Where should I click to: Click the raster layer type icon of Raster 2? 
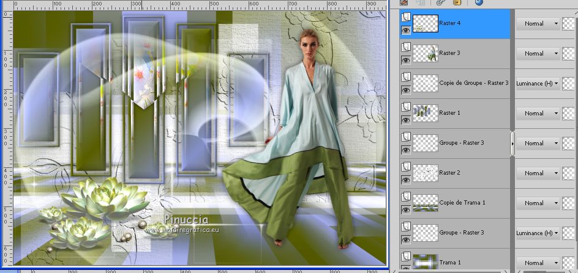click(x=406, y=166)
